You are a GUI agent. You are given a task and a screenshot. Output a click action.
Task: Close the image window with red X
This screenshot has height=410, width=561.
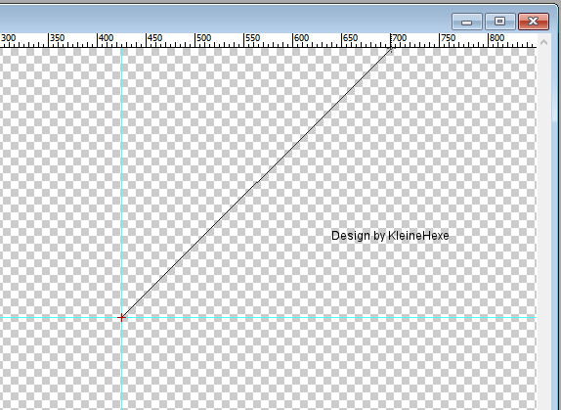coord(533,22)
